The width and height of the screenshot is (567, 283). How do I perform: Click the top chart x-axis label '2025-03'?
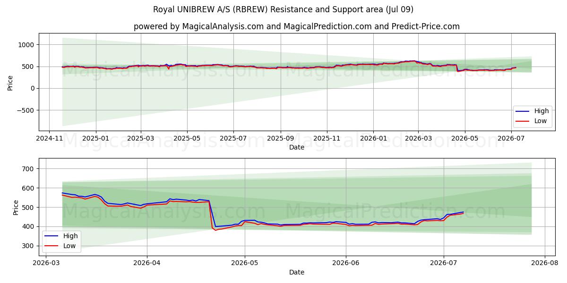click(x=141, y=139)
